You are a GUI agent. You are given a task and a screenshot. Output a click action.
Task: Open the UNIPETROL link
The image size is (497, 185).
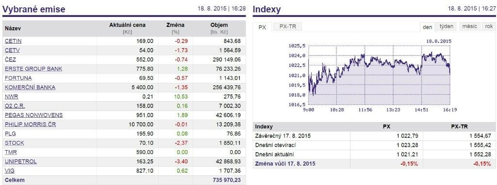tap(21, 161)
